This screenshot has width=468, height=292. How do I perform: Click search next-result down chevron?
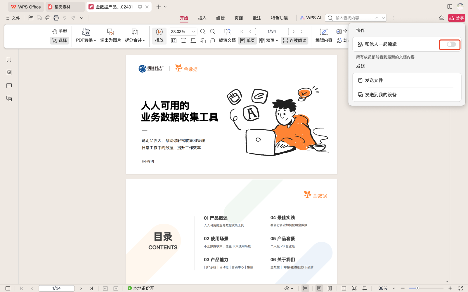pos(383,18)
